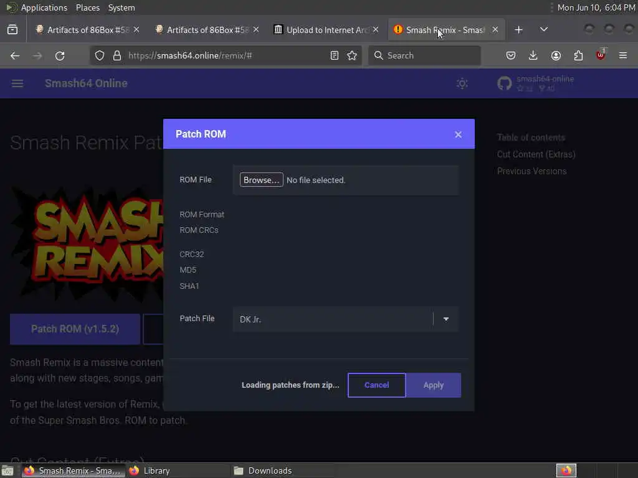Open the System menu
Image resolution: width=638 pixels, height=478 pixels.
click(x=121, y=7)
